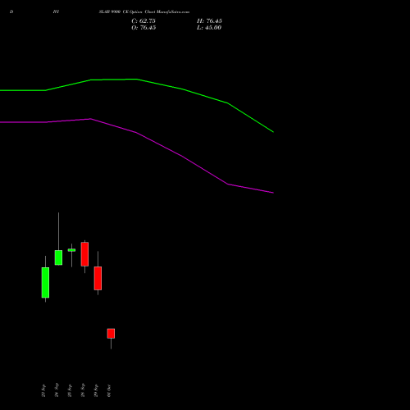Select the 28 Sep red candlestick
The height and width of the screenshot is (410, 410).
coord(84,254)
